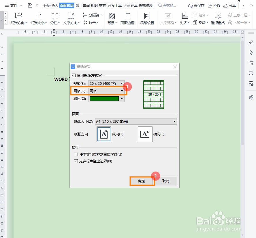Click the 未保存 cloud status

[196, 5]
